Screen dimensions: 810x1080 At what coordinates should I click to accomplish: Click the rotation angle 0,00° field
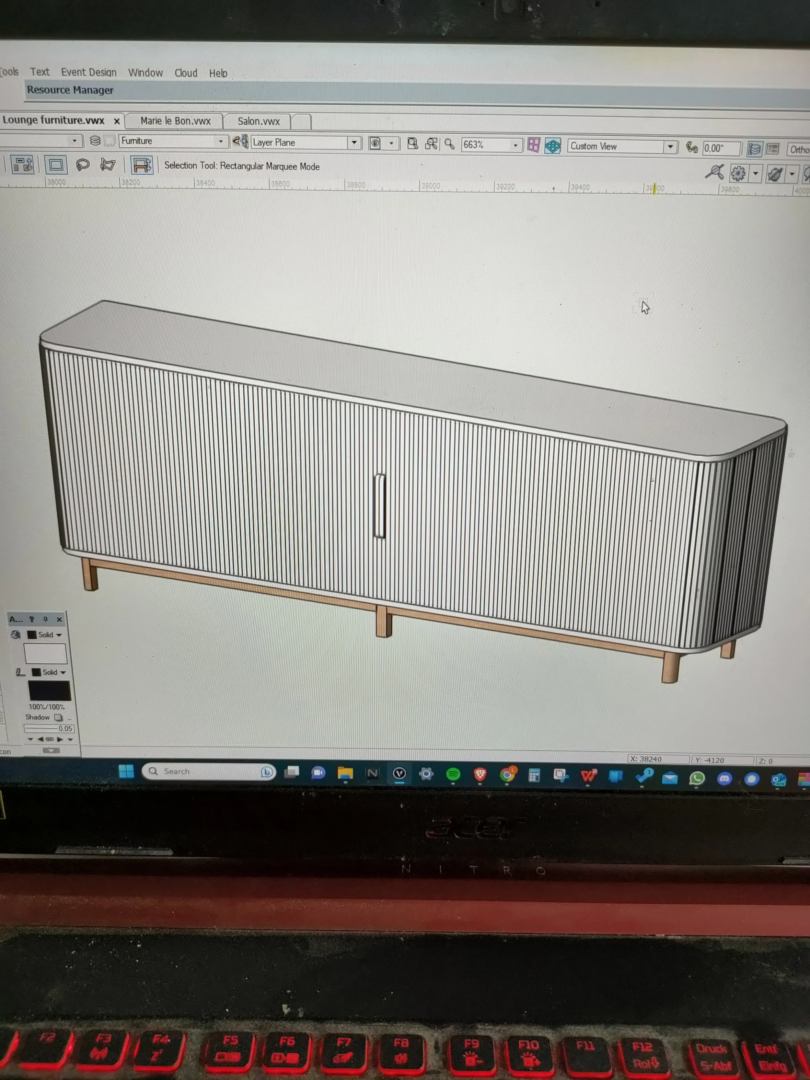coord(721,148)
